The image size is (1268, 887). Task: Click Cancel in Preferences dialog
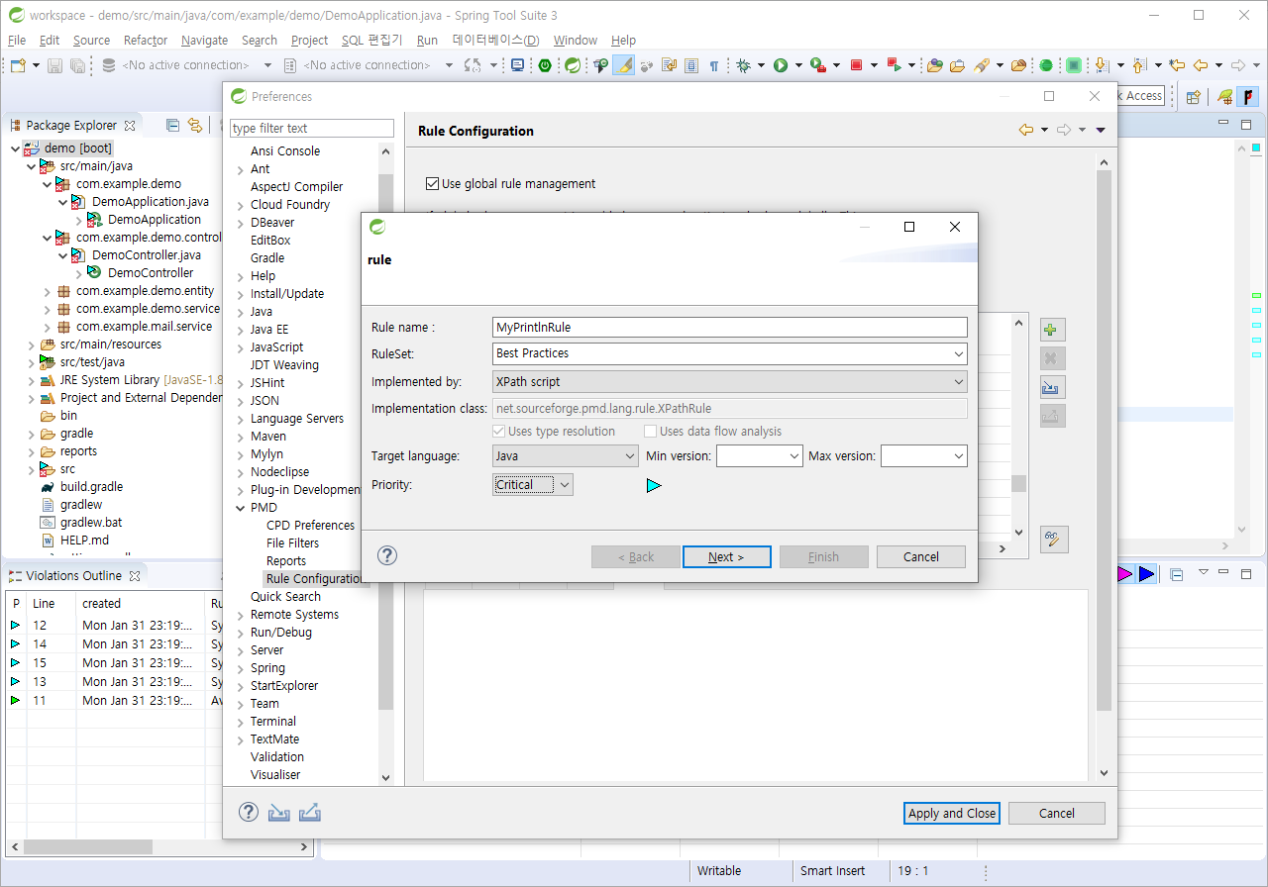pyautogui.click(x=1057, y=813)
